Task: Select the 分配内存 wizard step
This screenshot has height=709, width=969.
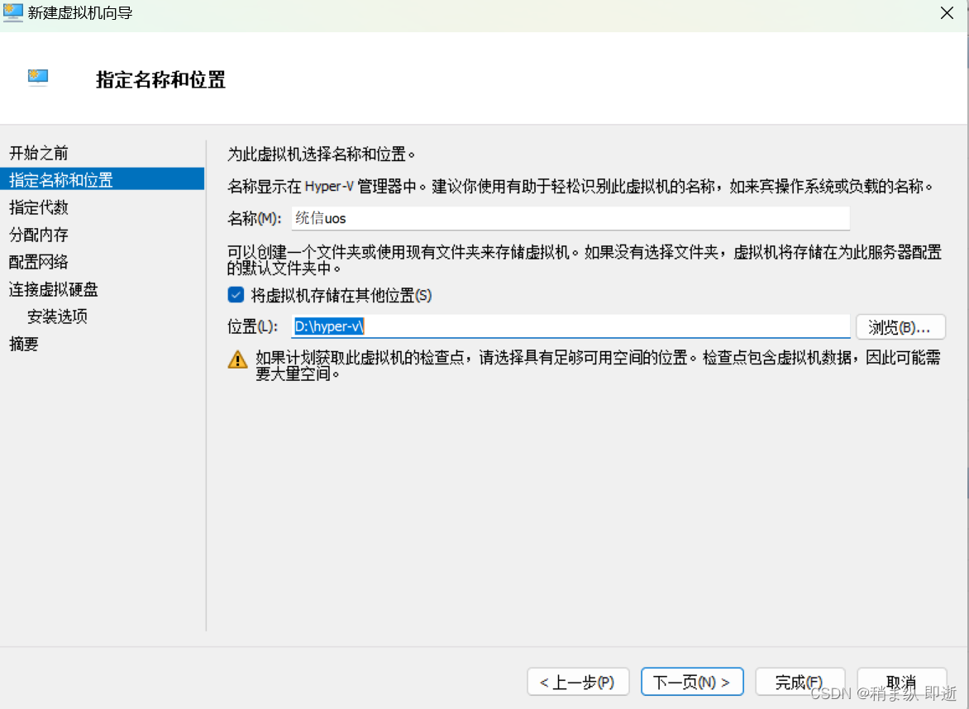Action: point(38,235)
